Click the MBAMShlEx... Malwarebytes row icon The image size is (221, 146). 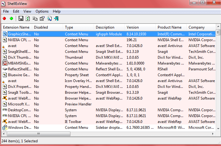click(x=5, y=63)
